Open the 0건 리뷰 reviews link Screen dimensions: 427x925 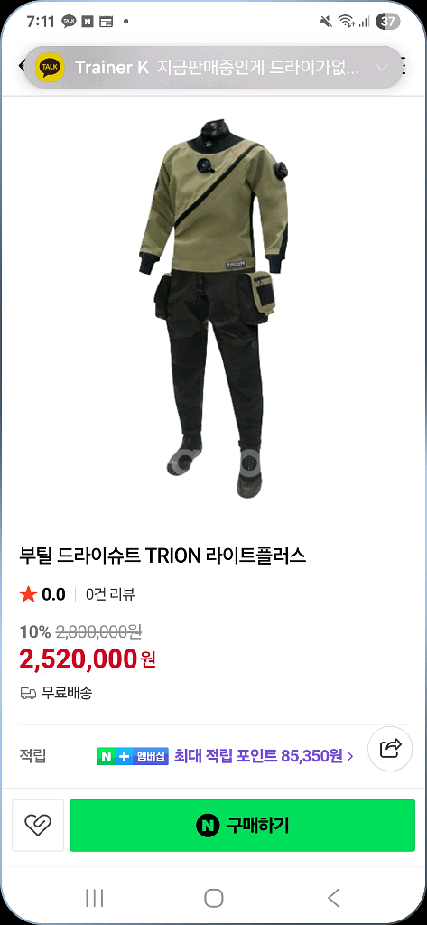[x=110, y=594]
